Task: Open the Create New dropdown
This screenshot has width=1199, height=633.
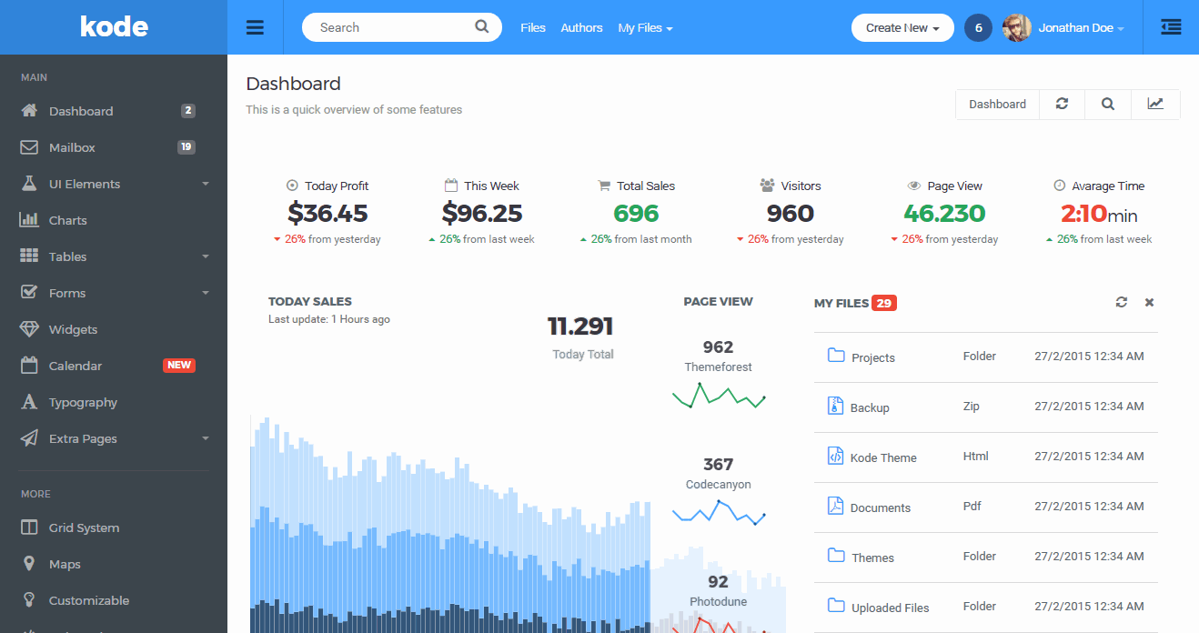Action: coord(902,27)
